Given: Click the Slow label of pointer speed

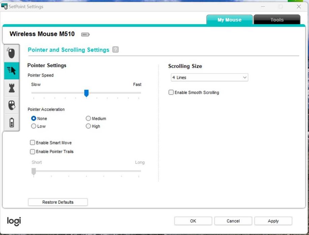Looking at the screenshot, I should pyautogui.click(x=36, y=84).
